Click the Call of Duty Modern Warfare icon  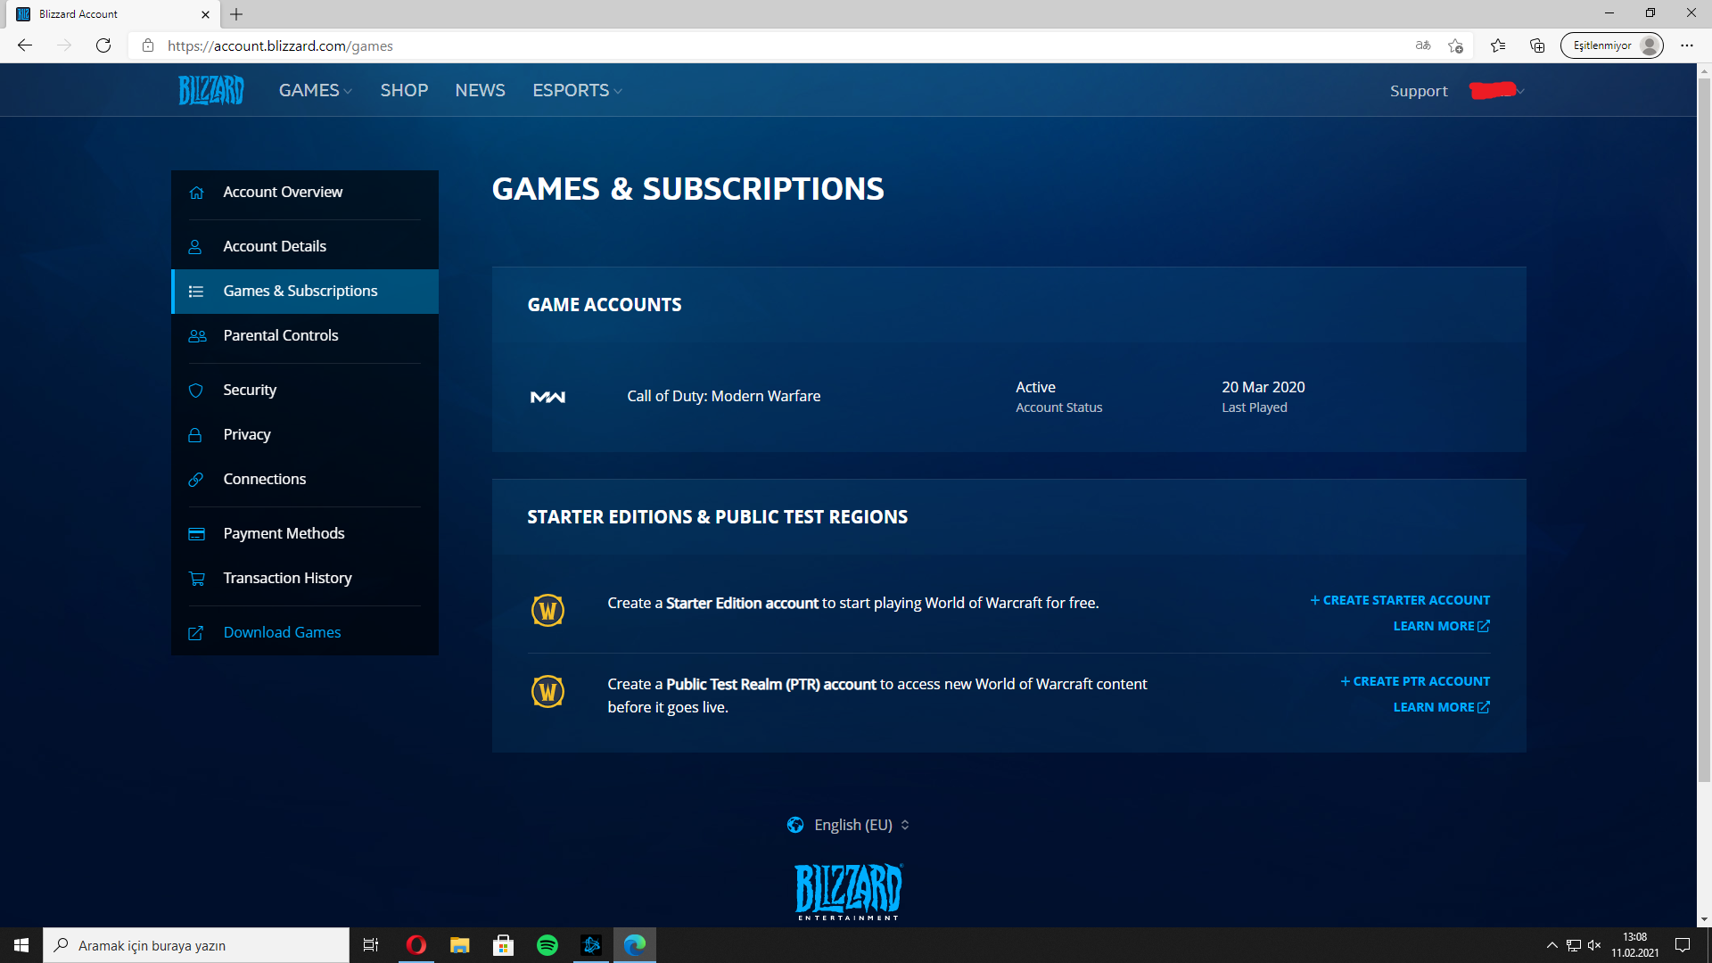(547, 397)
